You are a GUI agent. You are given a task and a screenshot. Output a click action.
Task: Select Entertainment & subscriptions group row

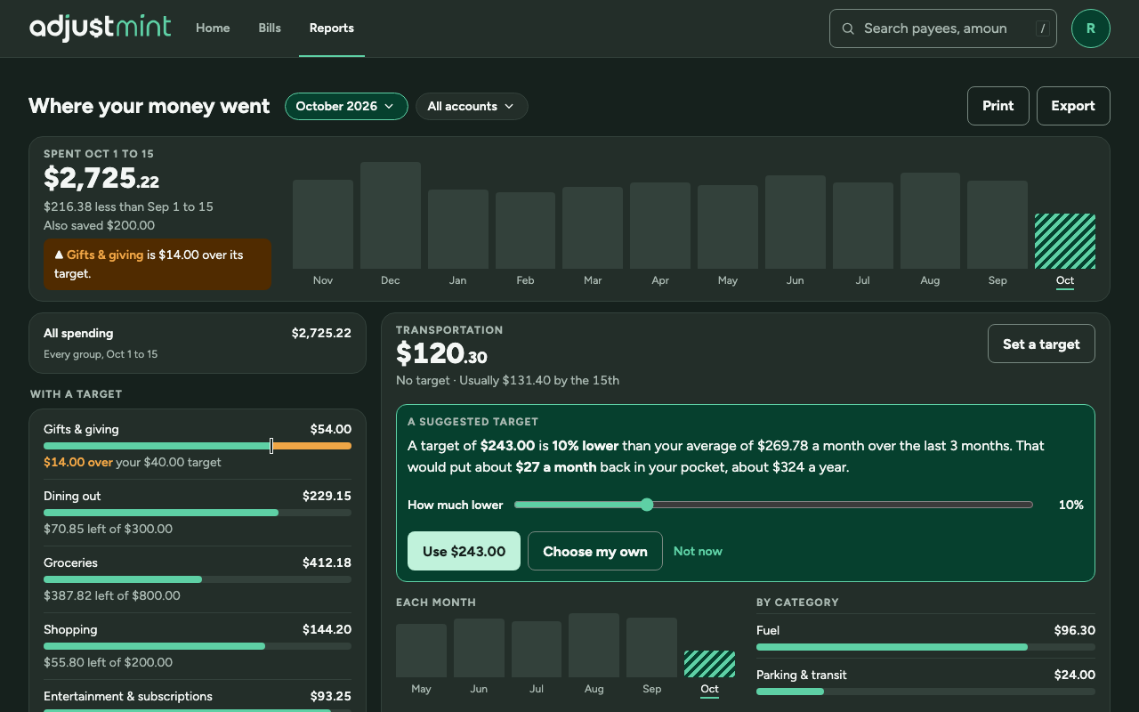tap(198, 697)
